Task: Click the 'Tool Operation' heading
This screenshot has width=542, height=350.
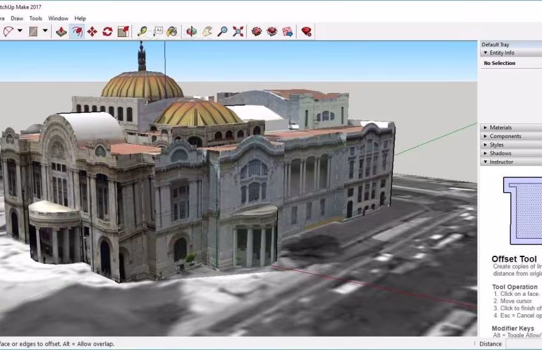Action: [x=515, y=287]
